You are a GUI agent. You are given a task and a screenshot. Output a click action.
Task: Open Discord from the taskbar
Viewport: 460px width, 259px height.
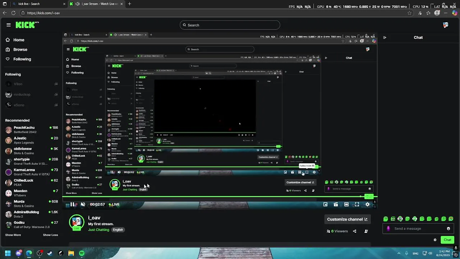(x=18, y=253)
